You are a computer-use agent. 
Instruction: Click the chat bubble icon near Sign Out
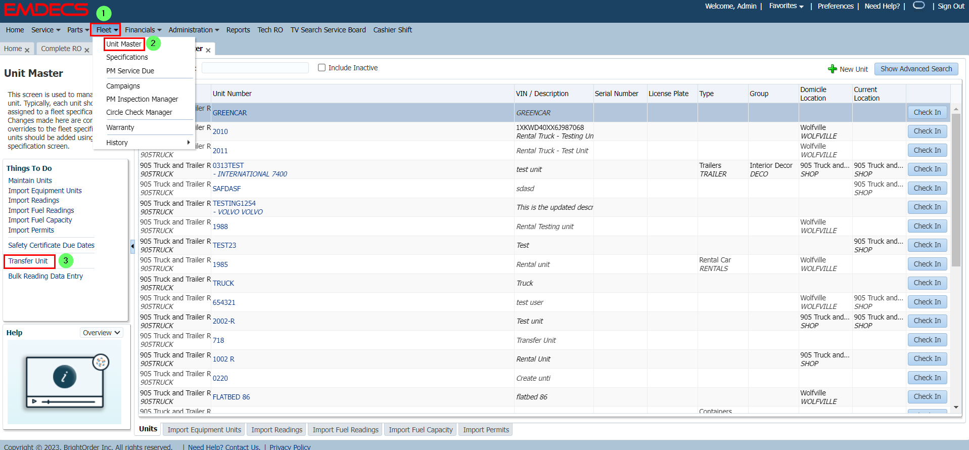click(919, 5)
